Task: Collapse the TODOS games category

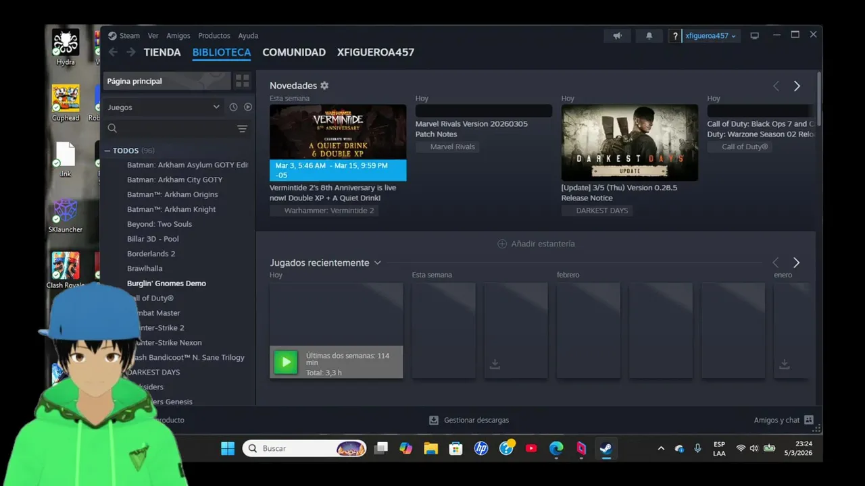Action: coord(107,151)
